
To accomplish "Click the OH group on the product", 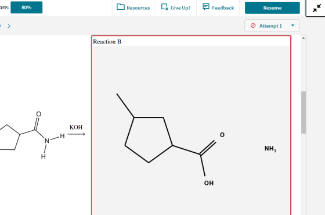I will (209, 183).
